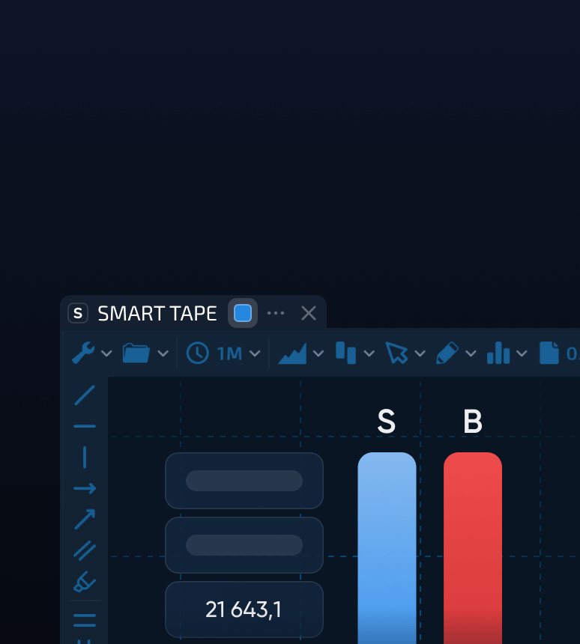Pick the horizontal ray arrow tool

[85, 488]
